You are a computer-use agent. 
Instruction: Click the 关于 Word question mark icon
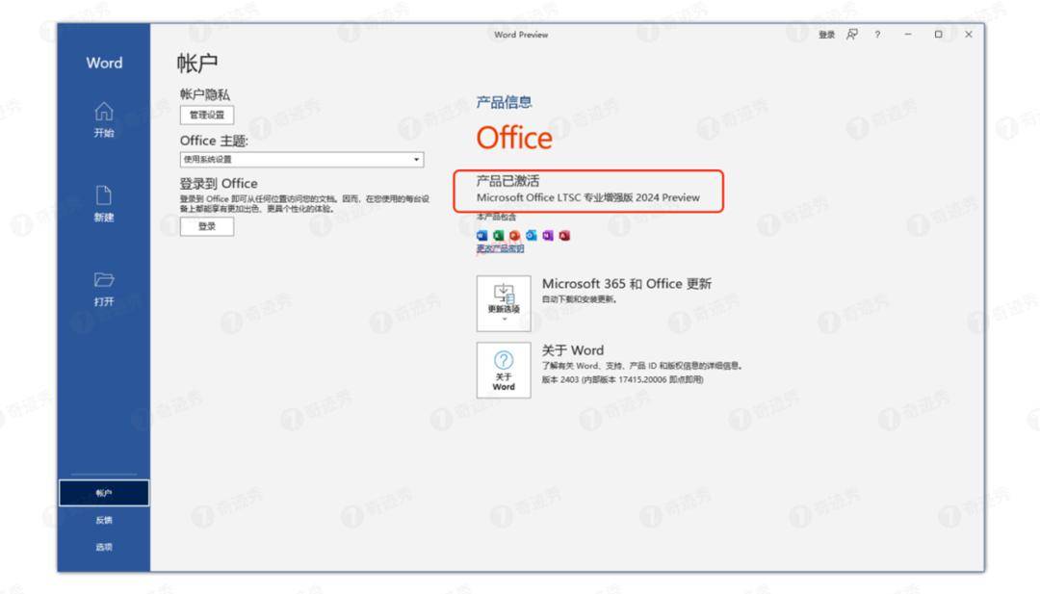(x=503, y=362)
